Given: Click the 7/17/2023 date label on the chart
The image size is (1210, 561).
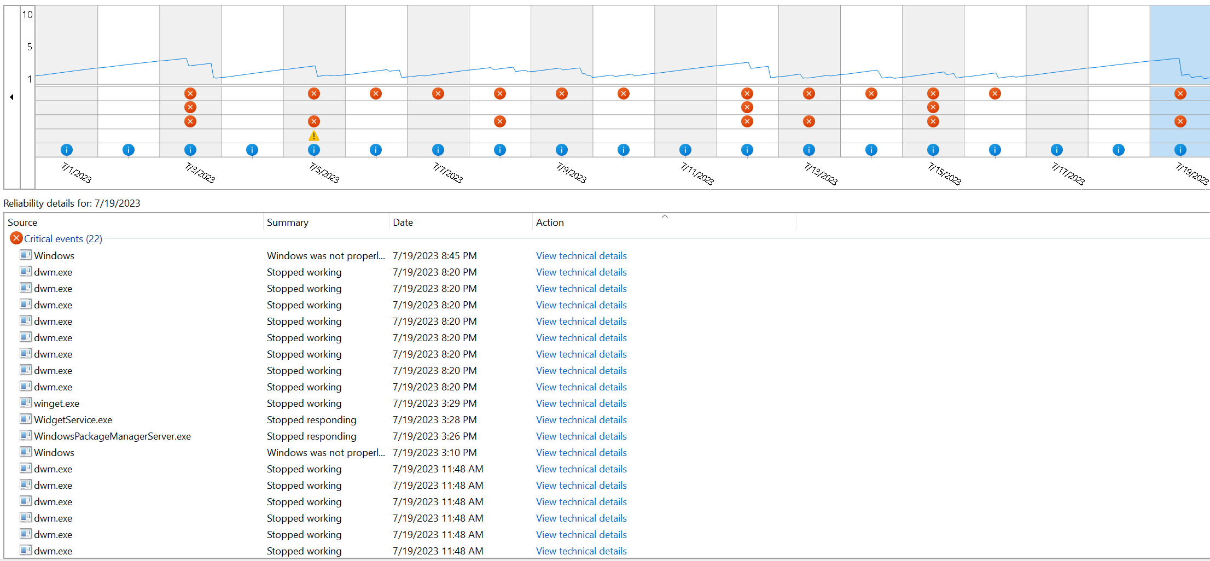Looking at the screenshot, I should tap(1068, 174).
